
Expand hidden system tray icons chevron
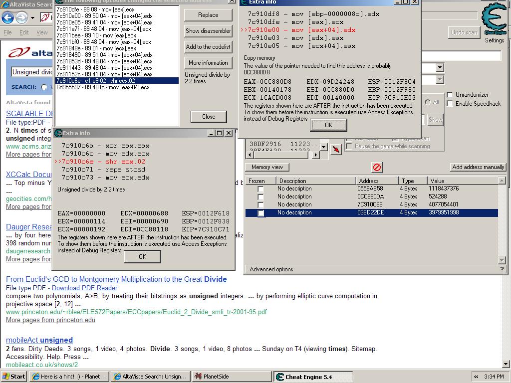coord(477,377)
